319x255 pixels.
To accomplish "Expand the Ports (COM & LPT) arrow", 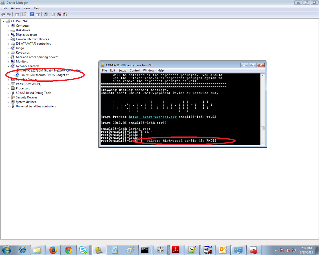I will click(8, 84).
